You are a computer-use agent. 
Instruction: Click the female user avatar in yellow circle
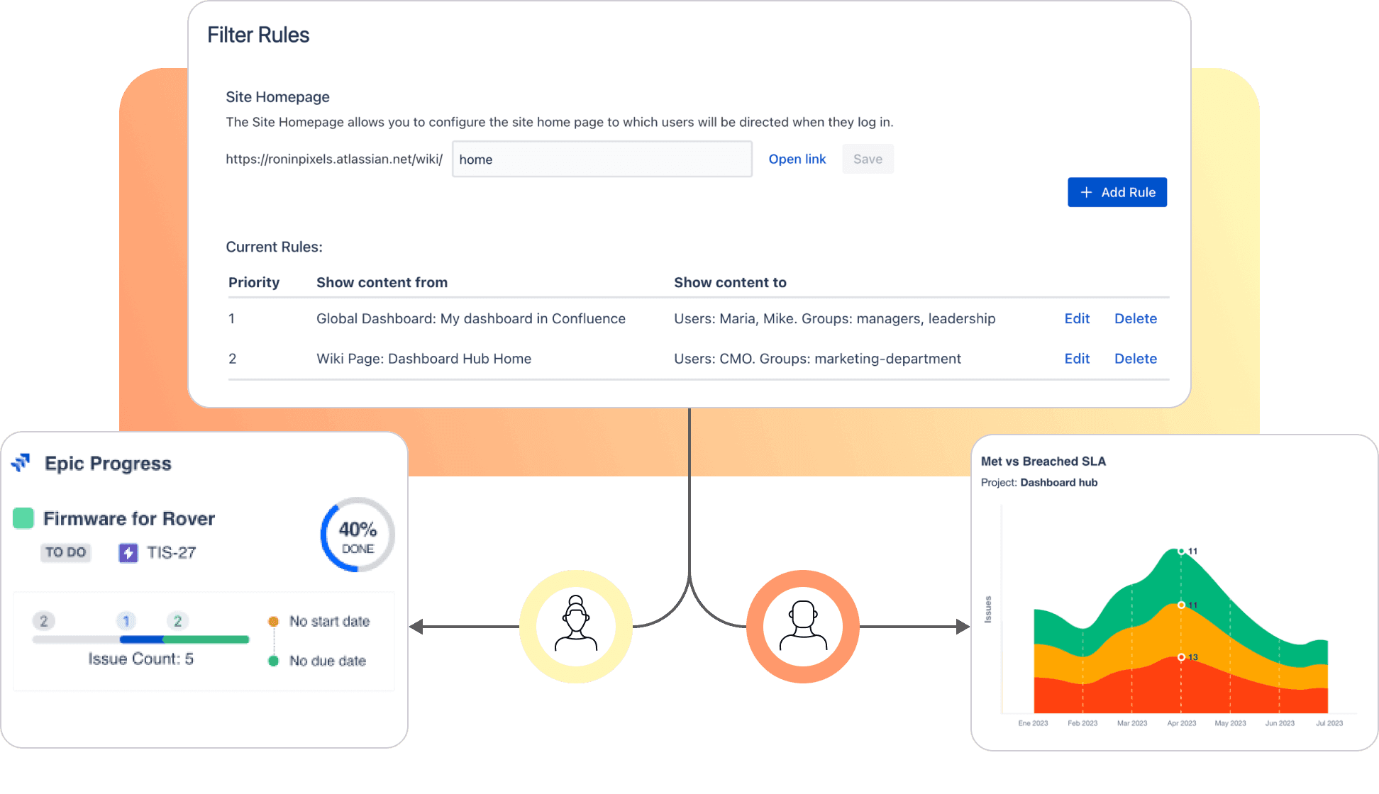576,627
